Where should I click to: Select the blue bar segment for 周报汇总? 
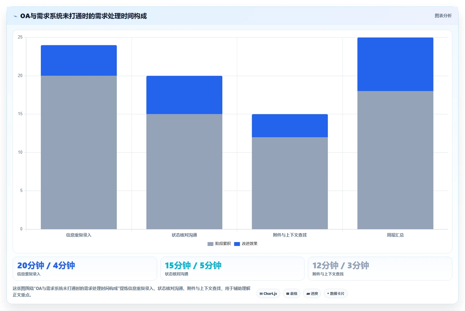pos(395,64)
